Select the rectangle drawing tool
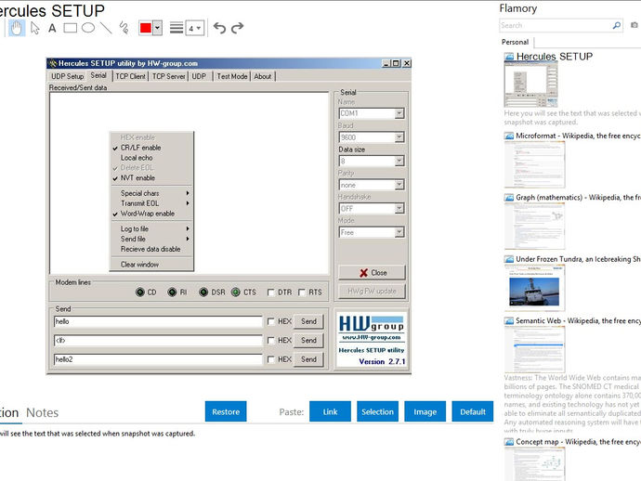This screenshot has width=641, height=481. point(71,28)
